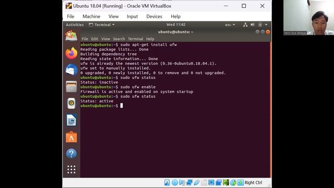Image resolution: width=334 pixels, height=188 pixels.
Task: Click the 'Status: active' output line
Action: pyautogui.click(x=97, y=101)
